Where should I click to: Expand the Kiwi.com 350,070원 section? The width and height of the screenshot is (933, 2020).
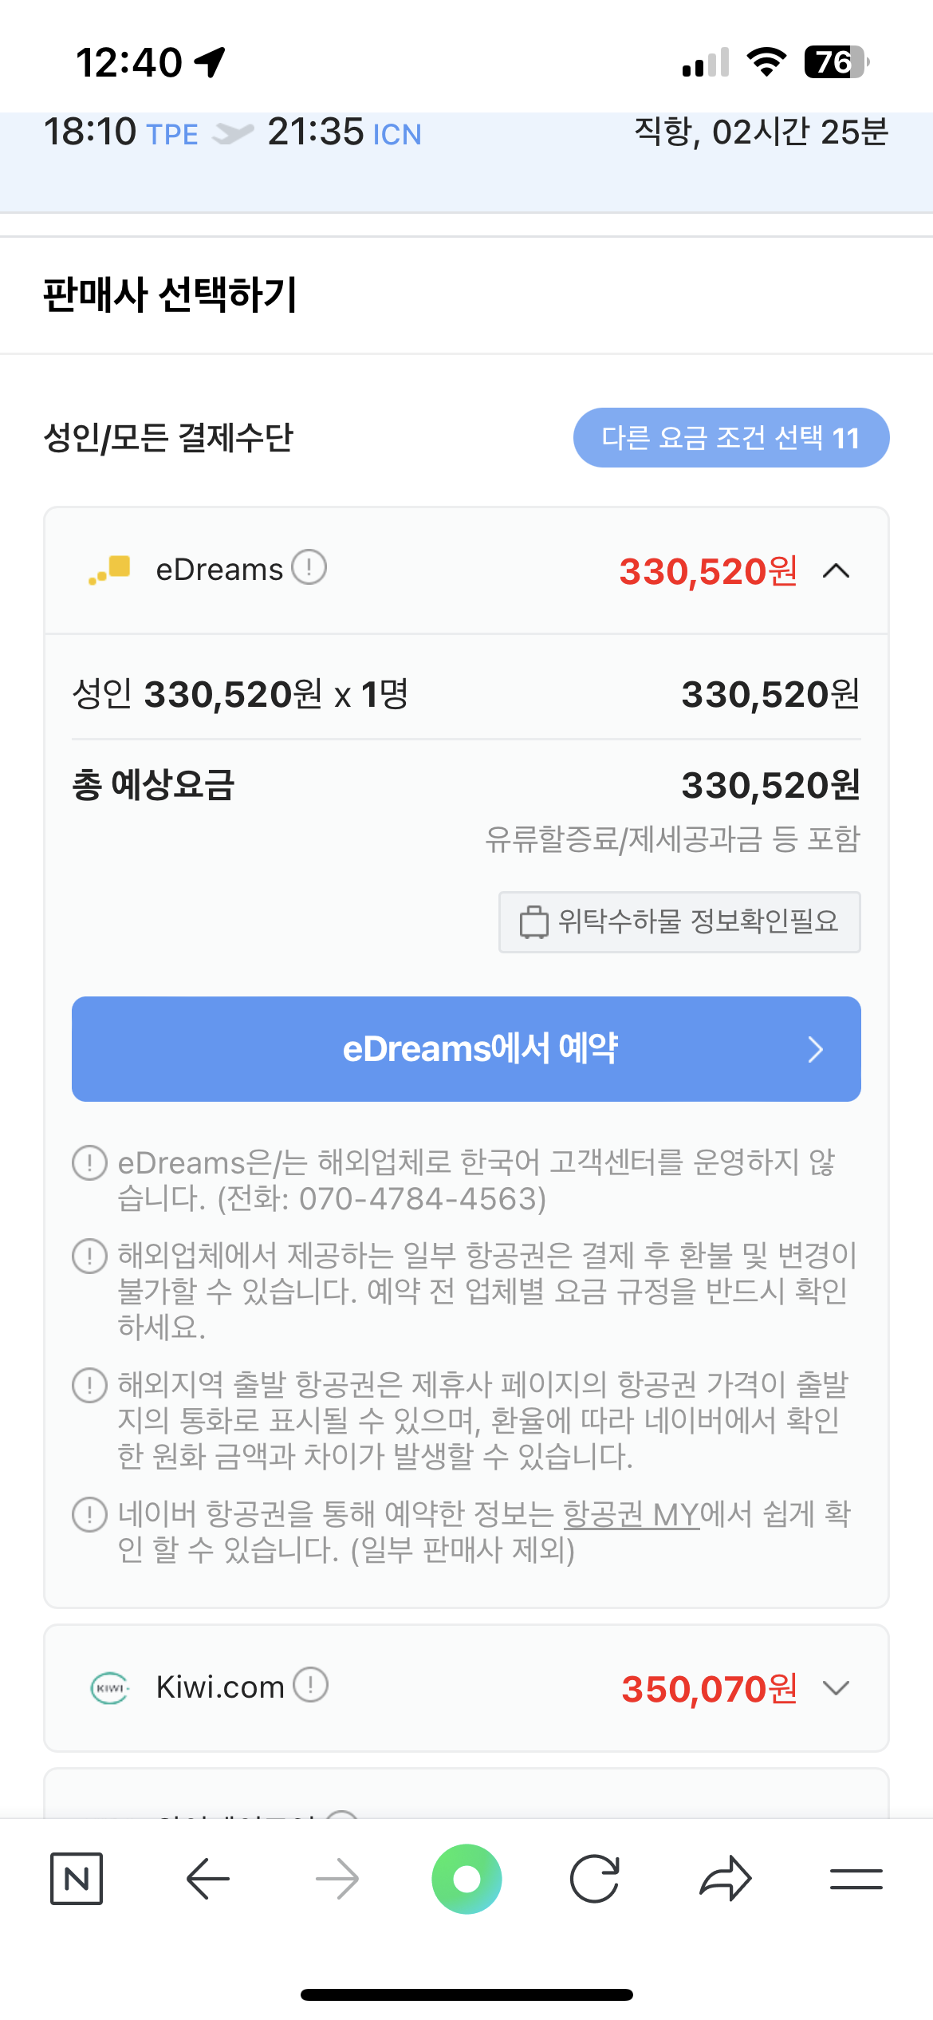[836, 1688]
